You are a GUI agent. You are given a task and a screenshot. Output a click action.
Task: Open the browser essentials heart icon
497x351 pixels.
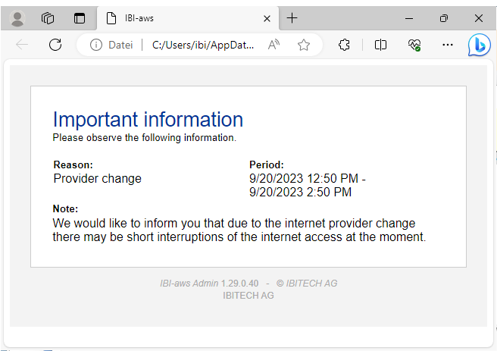(x=414, y=45)
